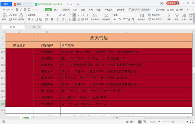Switch to the 公式 ribbon tab
Viewport: 195px width, 124px height.
point(75,9)
